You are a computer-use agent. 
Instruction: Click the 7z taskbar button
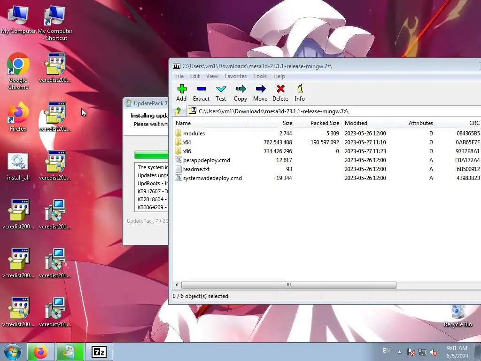pos(99,352)
